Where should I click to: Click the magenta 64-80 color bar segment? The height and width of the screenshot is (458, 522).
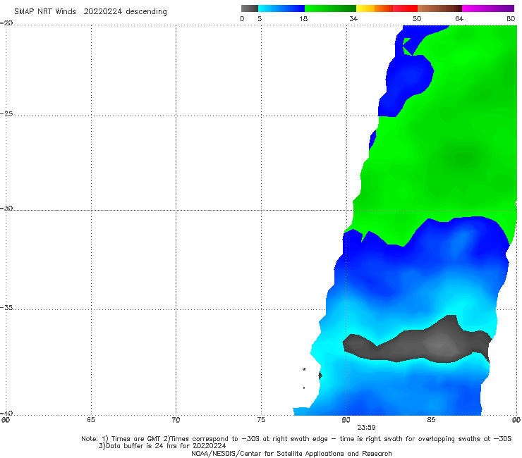point(487,8)
